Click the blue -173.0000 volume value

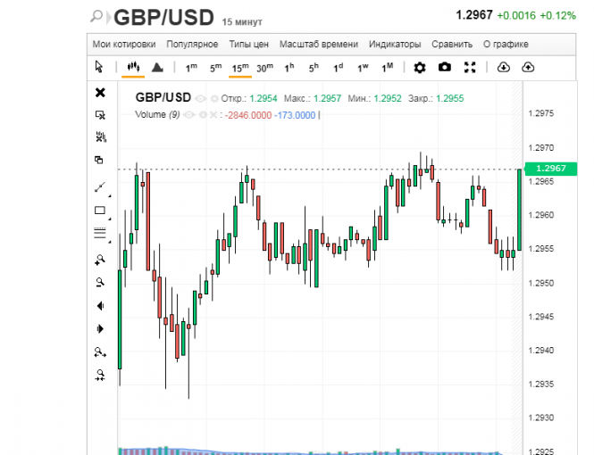tap(295, 115)
